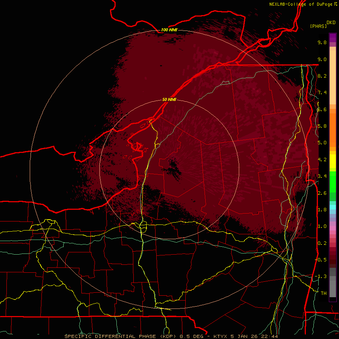Click the 8.2 value on the color scale

pos(322,76)
